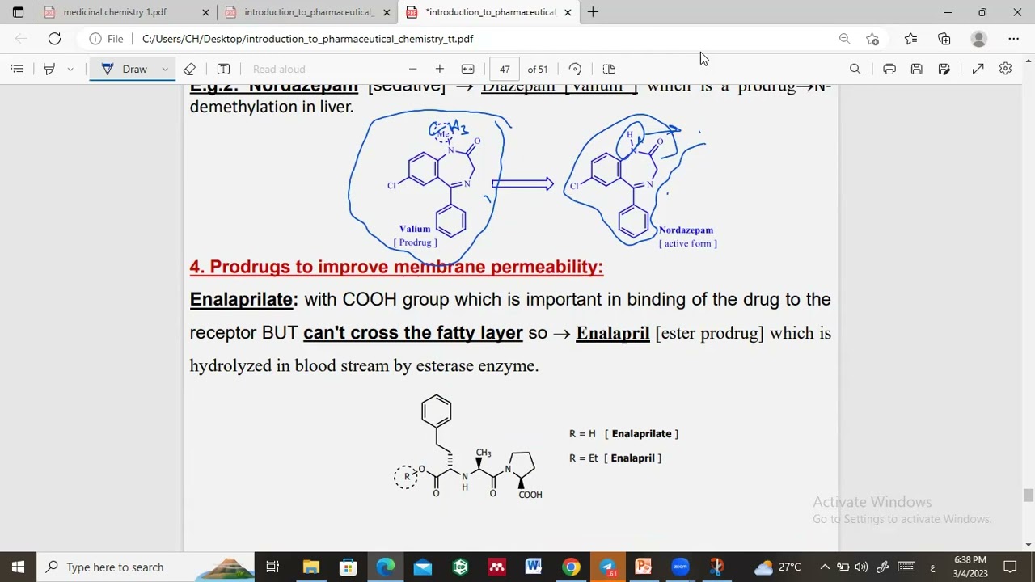1035x582 pixels.
Task: Click the vertical scrollbar thumb
Action: pos(1029,495)
